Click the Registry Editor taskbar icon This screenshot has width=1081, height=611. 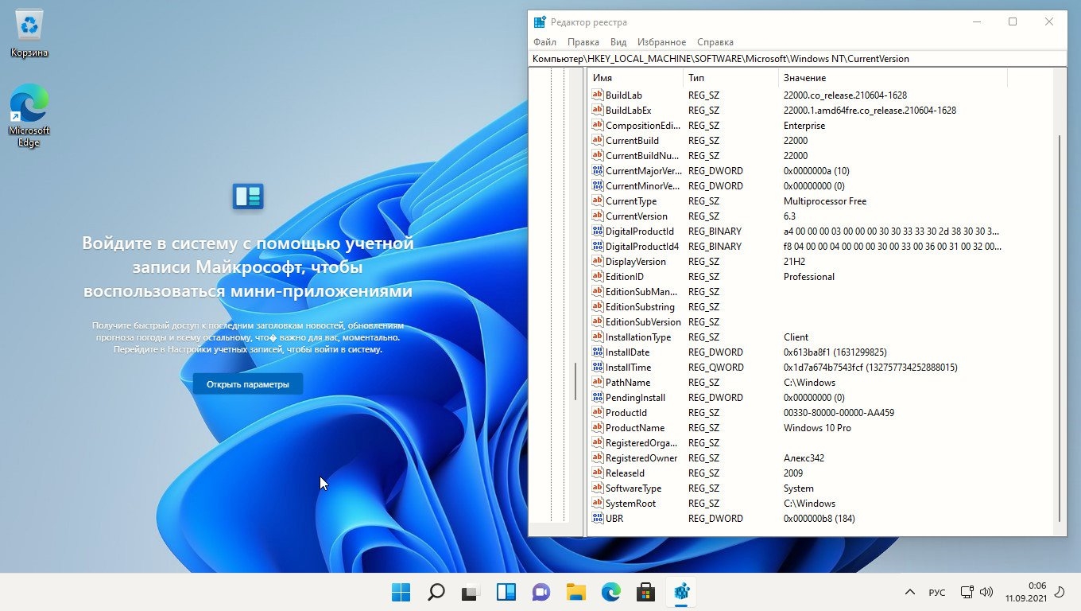681,592
